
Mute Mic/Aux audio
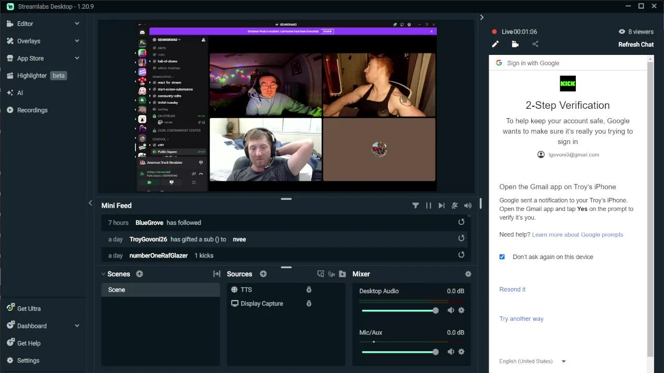tap(451, 352)
